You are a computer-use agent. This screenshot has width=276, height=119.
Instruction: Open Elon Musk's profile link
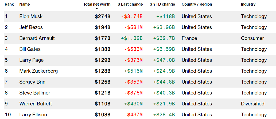[x=31, y=17]
